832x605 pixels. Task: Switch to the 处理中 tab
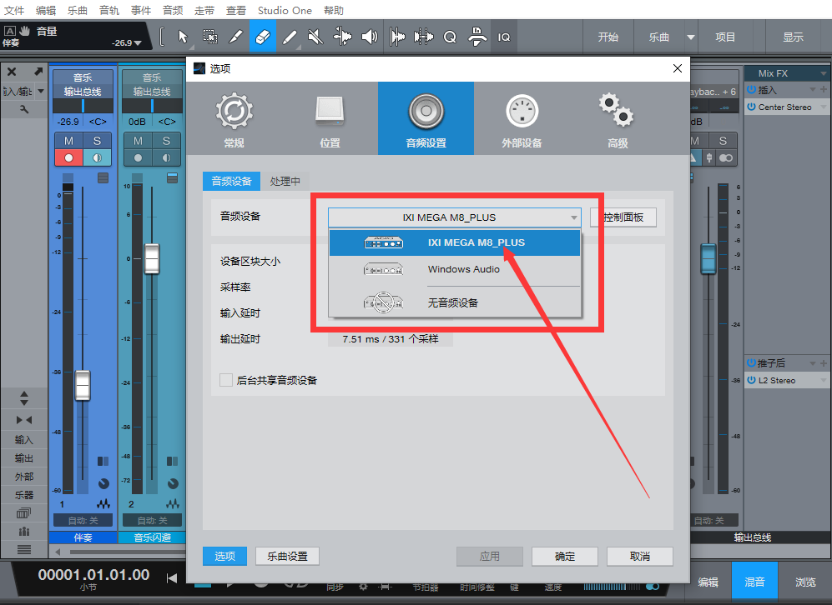click(x=286, y=180)
